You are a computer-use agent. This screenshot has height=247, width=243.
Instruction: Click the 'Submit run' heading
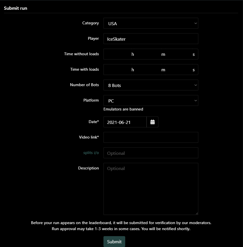pyautogui.click(x=15, y=8)
